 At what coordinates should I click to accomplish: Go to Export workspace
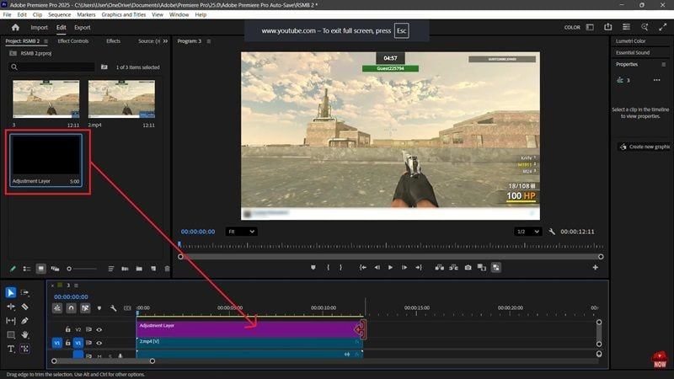[x=82, y=28]
